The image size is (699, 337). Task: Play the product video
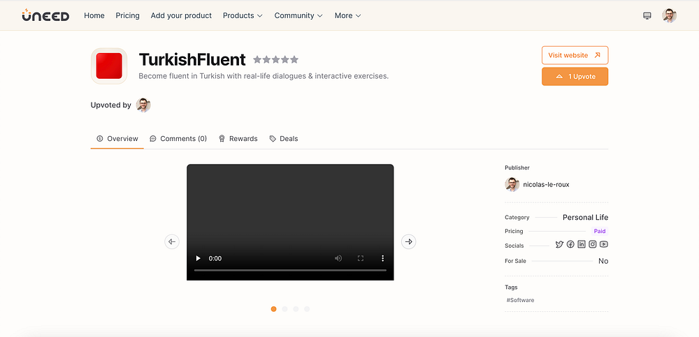click(199, 258)
